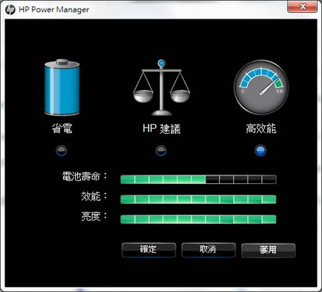
Task: Click the 亮度 level bar
Action: [x=198, y=219]
